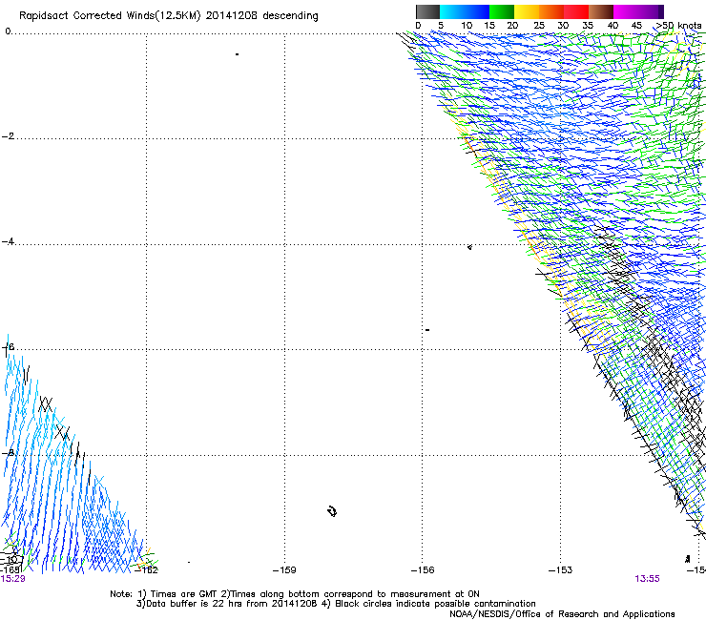706x620 pixels.
Task: Click the 'Data buffer is 22 hrs' note line
Action: (x=336, y=604)
